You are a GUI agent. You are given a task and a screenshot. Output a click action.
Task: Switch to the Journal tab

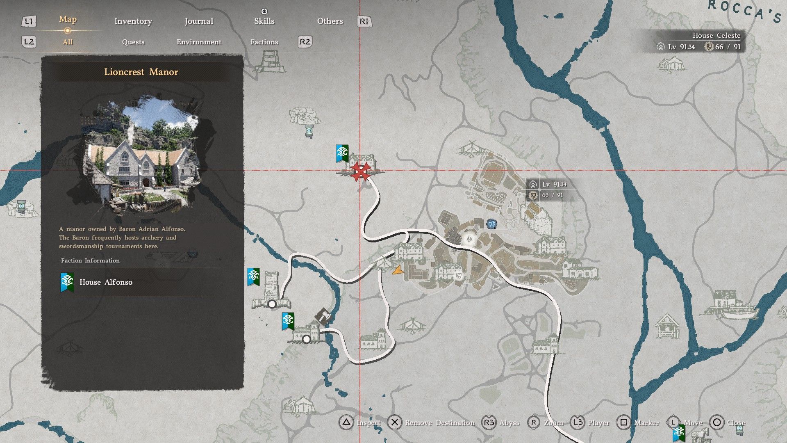coord(199,21)
